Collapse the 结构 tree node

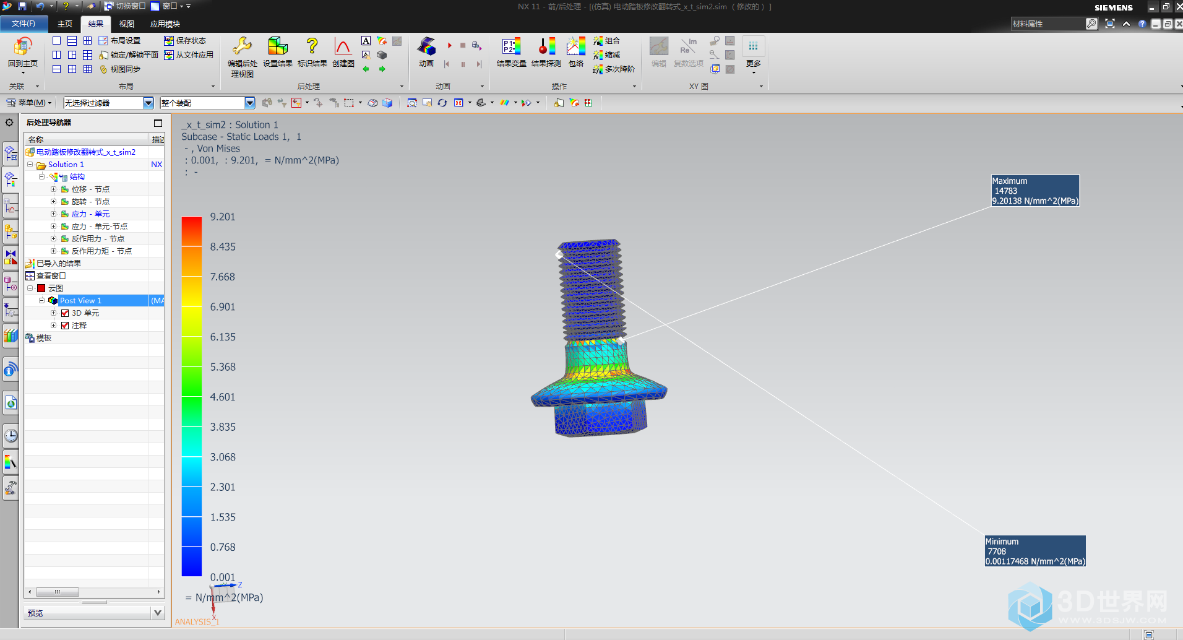[x=42, y=177]
